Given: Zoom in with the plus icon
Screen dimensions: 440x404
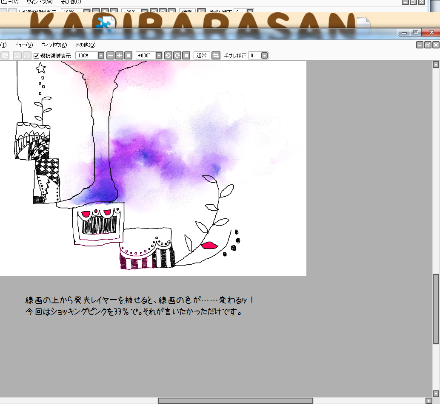Looking at the screenshot, I should pos(119,56).
